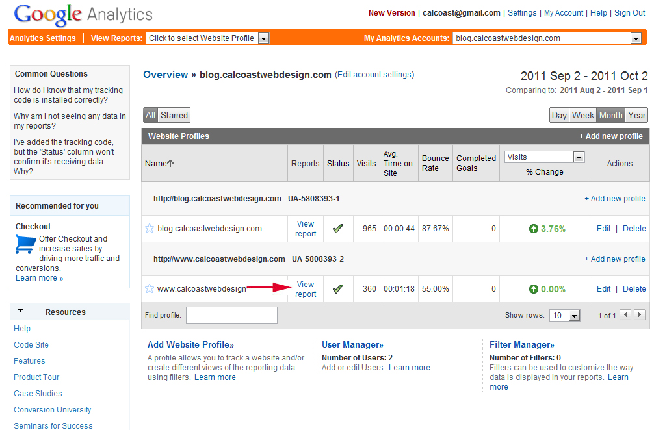Screen dimensions: 654x430
Task: Add new profile under UA-5808393-2
Action: tap(615, 259)
